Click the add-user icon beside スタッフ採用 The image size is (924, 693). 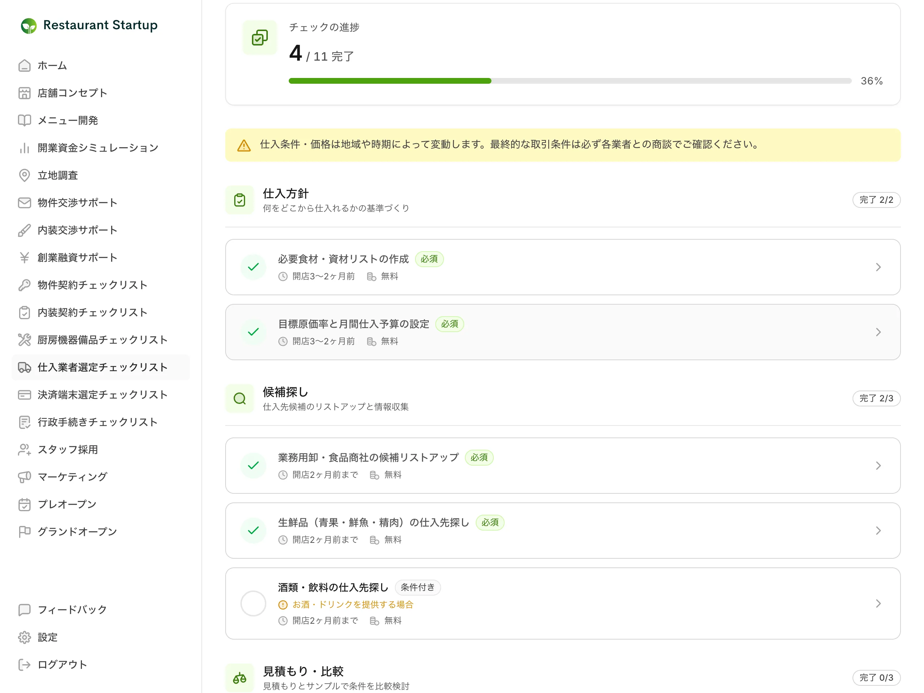(x=25, y=449)
